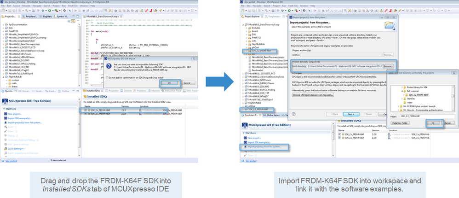Click the question mark icon in SDK import dialog

109,66
